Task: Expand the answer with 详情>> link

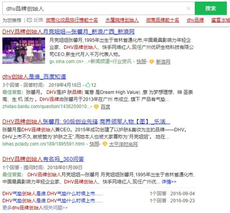Action: 169,182
